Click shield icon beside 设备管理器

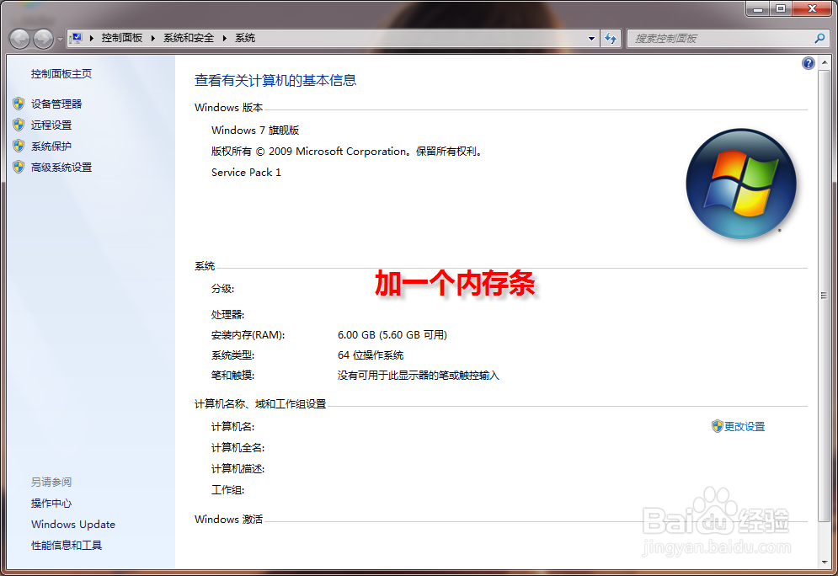coord(19,104)
